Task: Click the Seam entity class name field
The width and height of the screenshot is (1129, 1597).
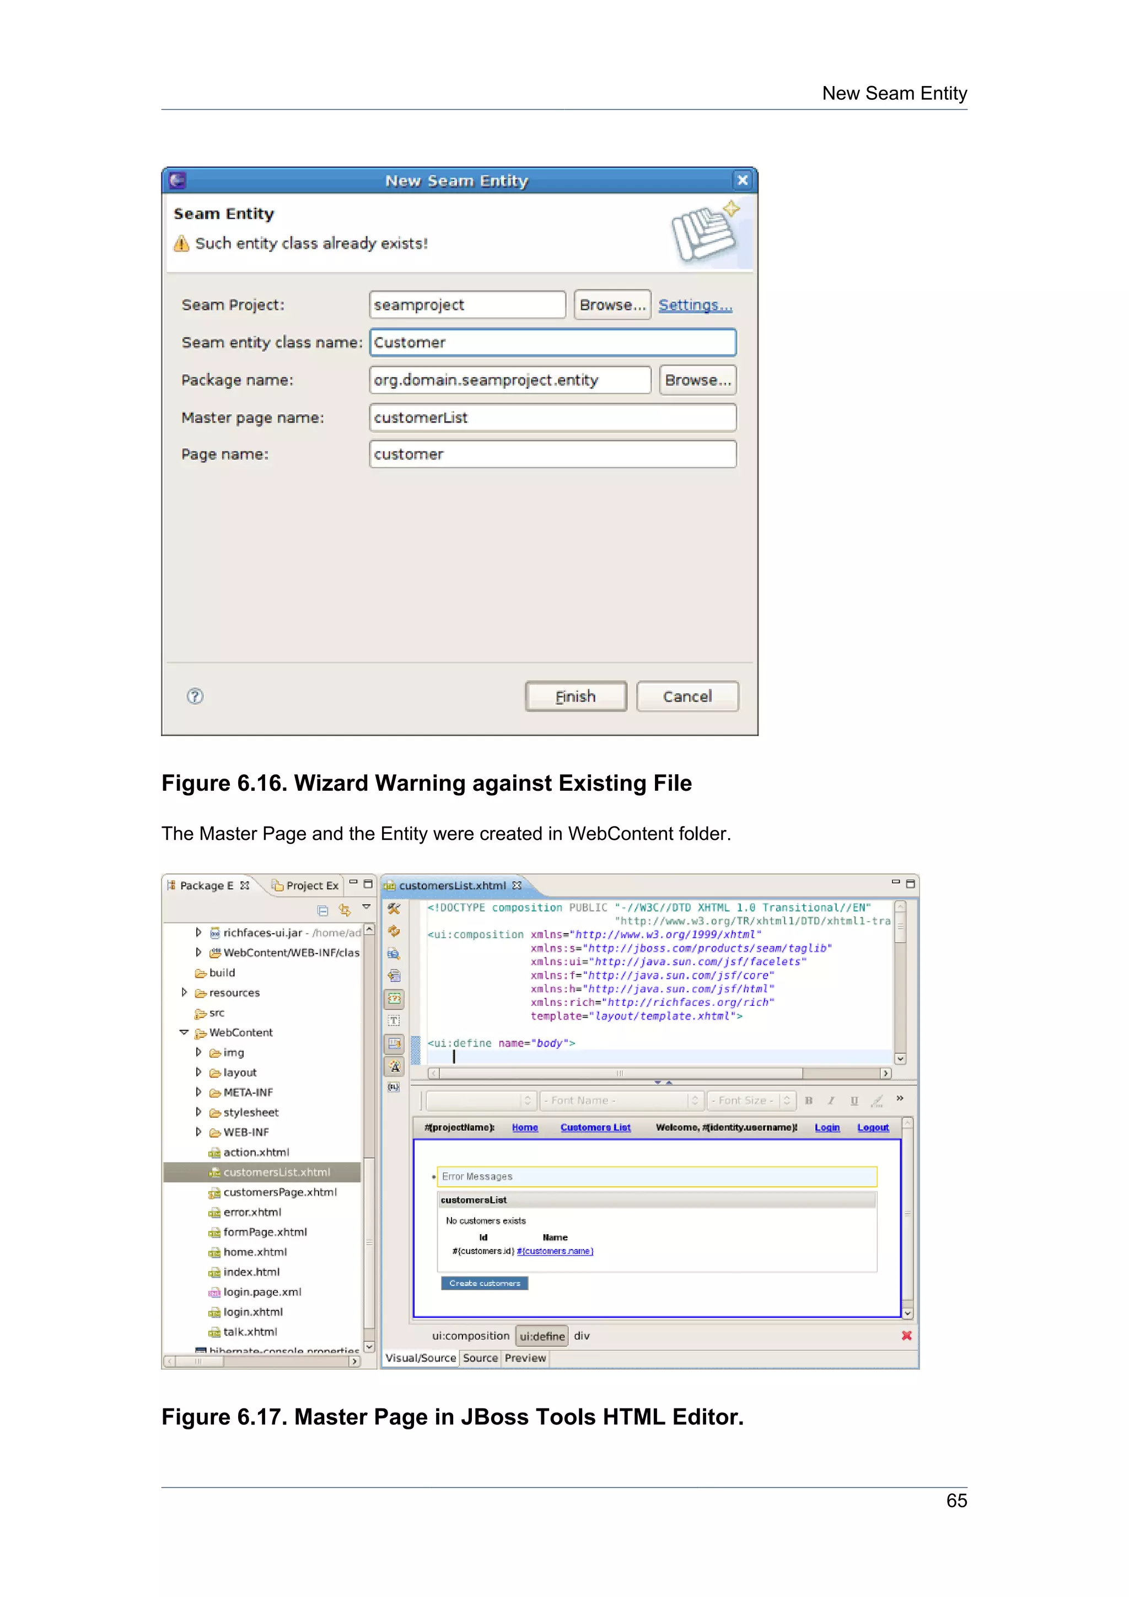Action: 553,342
